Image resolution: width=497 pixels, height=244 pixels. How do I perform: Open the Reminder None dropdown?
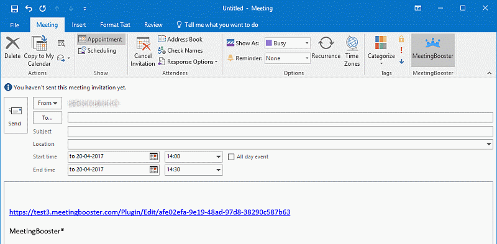(x=288, y=58)
